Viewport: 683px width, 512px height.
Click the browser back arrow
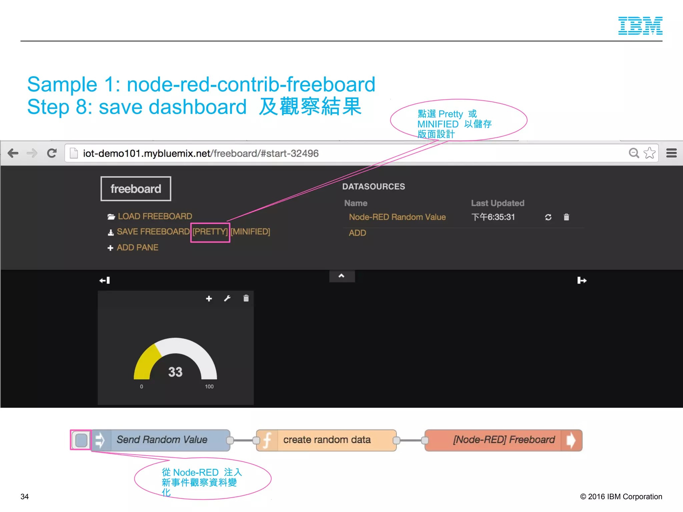tap(13, 153)
